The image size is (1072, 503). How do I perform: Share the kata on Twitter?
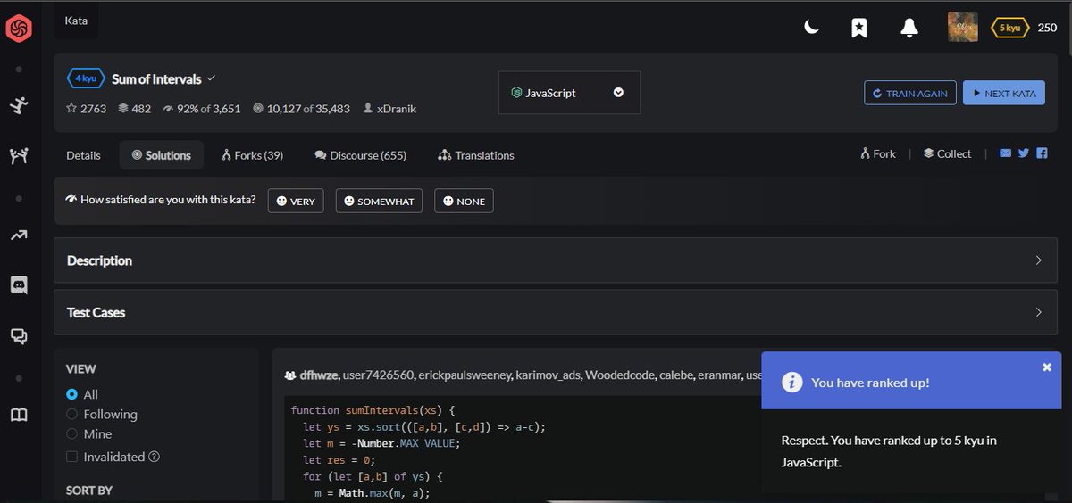click(x=1024, y=153)
